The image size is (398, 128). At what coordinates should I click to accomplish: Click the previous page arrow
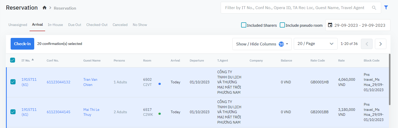[x=367, y=44]
